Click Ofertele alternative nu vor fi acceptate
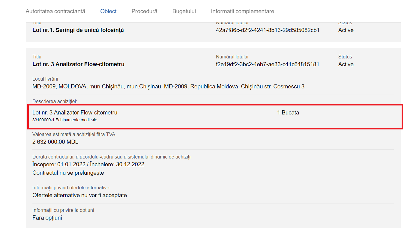404x228 pixels. (x=79, y=195)
